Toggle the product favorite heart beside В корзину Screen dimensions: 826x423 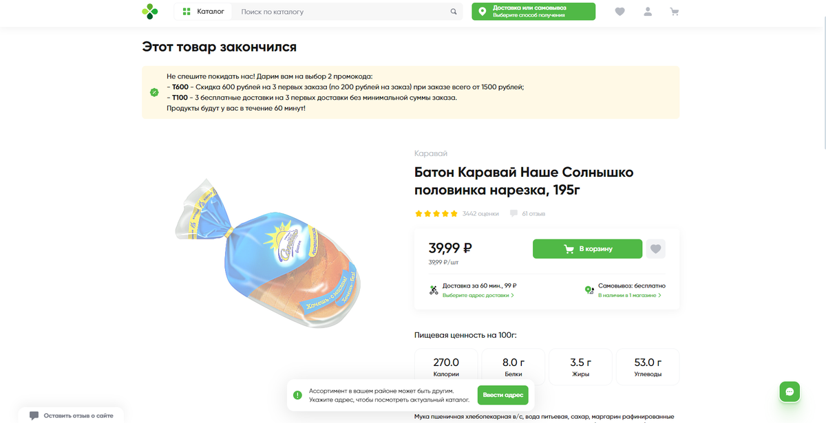(x=655, y=248)
